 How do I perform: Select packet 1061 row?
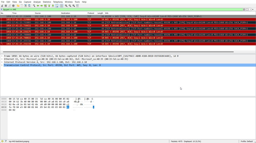128,44
